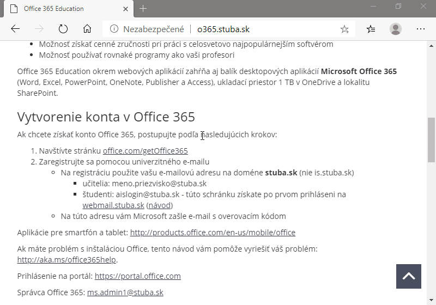Open the návod link
The image size is (436, 305).
pyautogui.click(x=159, y=205)
